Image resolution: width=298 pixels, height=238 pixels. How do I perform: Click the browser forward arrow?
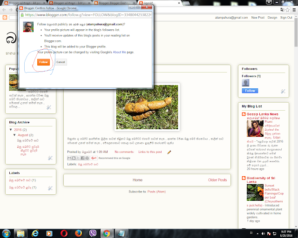tap(11, 10)
